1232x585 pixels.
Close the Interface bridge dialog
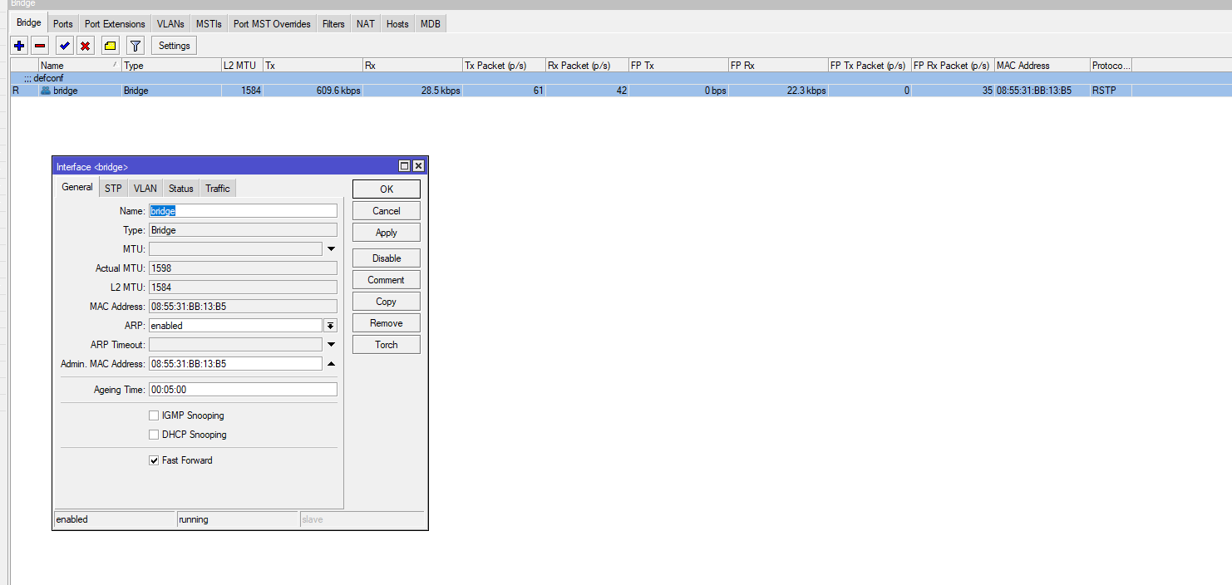[x=418, y=166]
